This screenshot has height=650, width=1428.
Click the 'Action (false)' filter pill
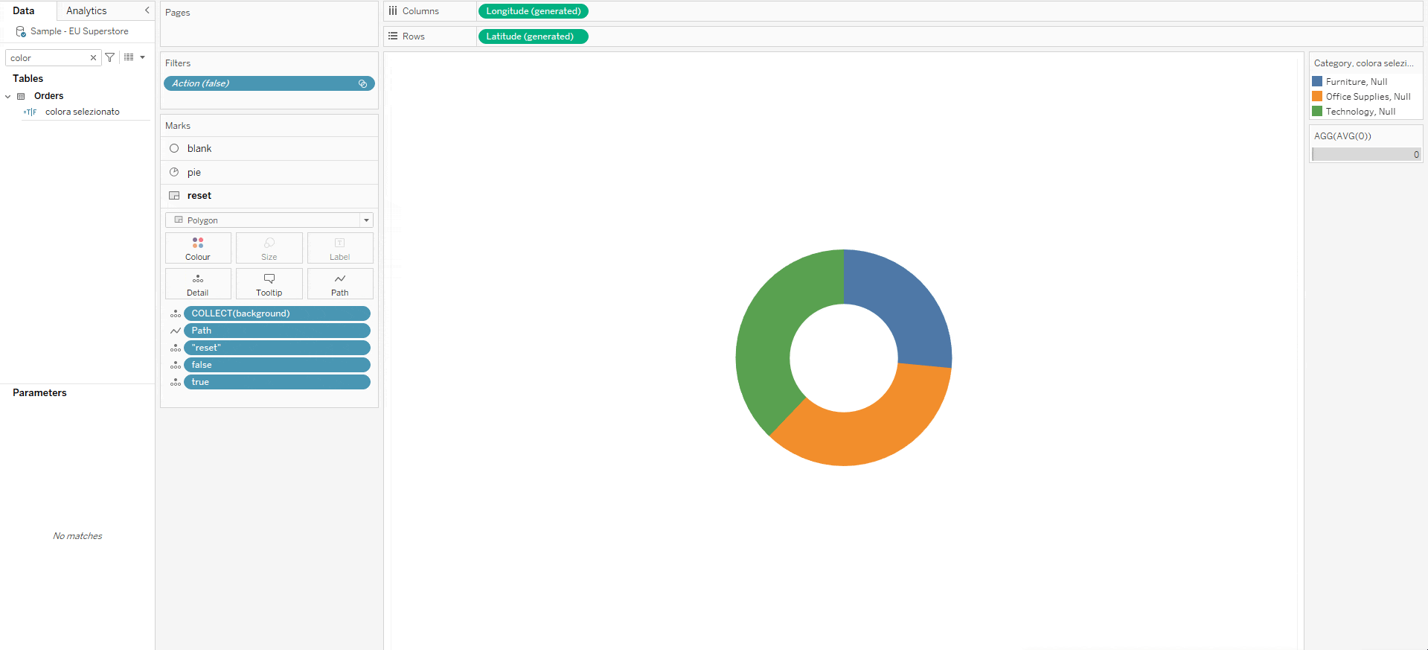click(269, 83)
